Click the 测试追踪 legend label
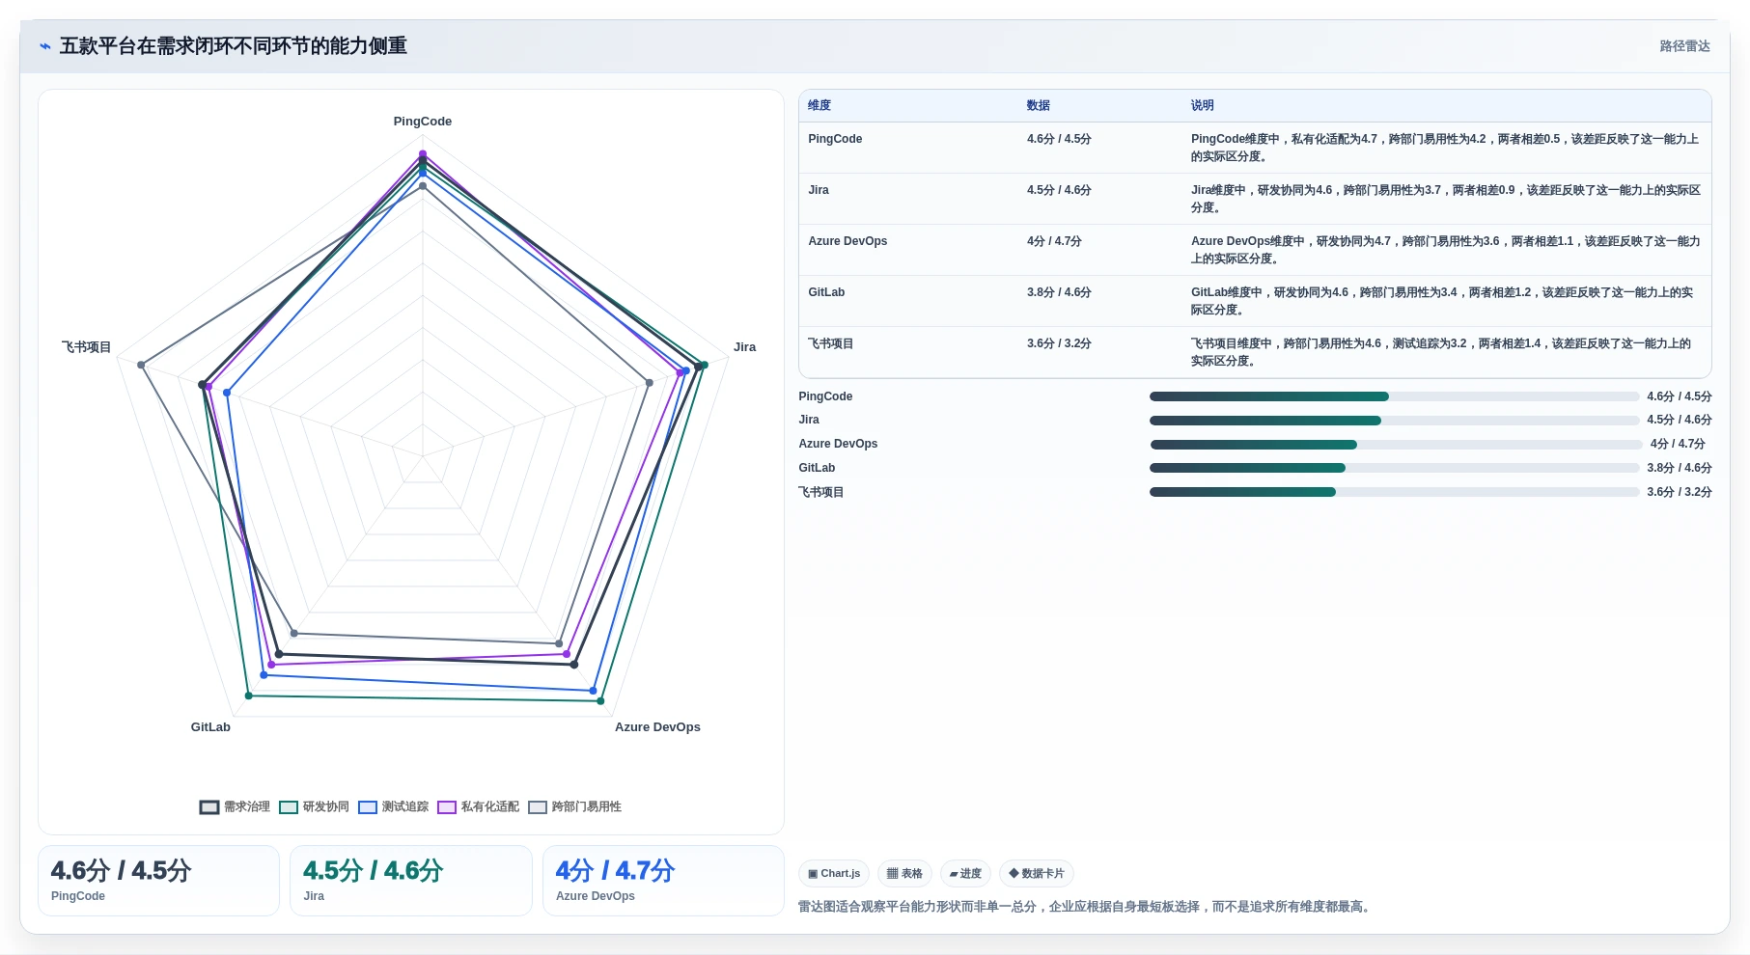The width and height of the screenshot is (1750, 955). 405,807
